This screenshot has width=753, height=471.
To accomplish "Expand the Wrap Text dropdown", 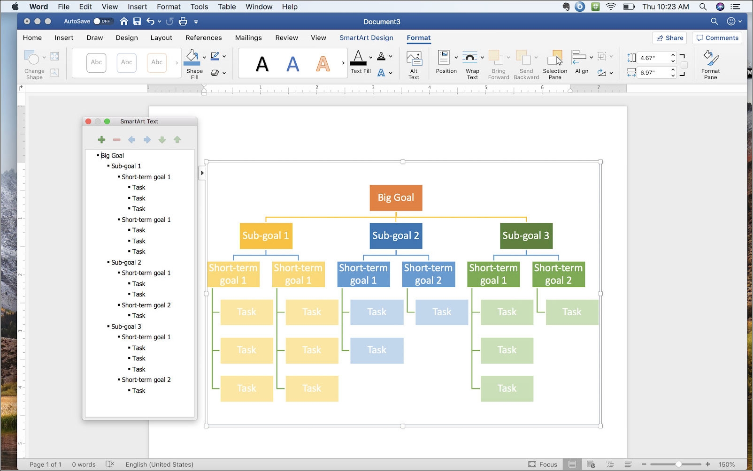I will [x=482, y=58].
